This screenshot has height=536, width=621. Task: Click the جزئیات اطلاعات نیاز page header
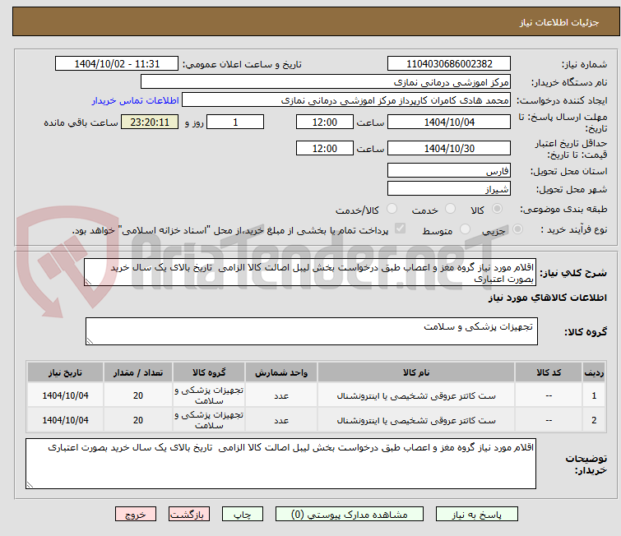click(x=558, y=22)
